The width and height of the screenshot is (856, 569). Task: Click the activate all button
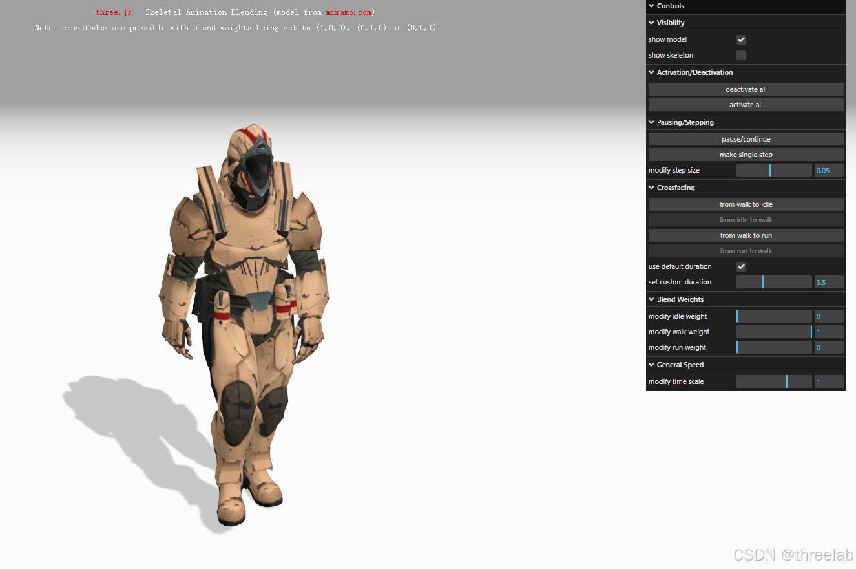point(746,105)
